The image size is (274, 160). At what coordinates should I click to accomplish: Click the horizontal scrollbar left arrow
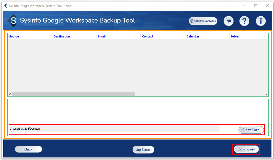point(10,94)
